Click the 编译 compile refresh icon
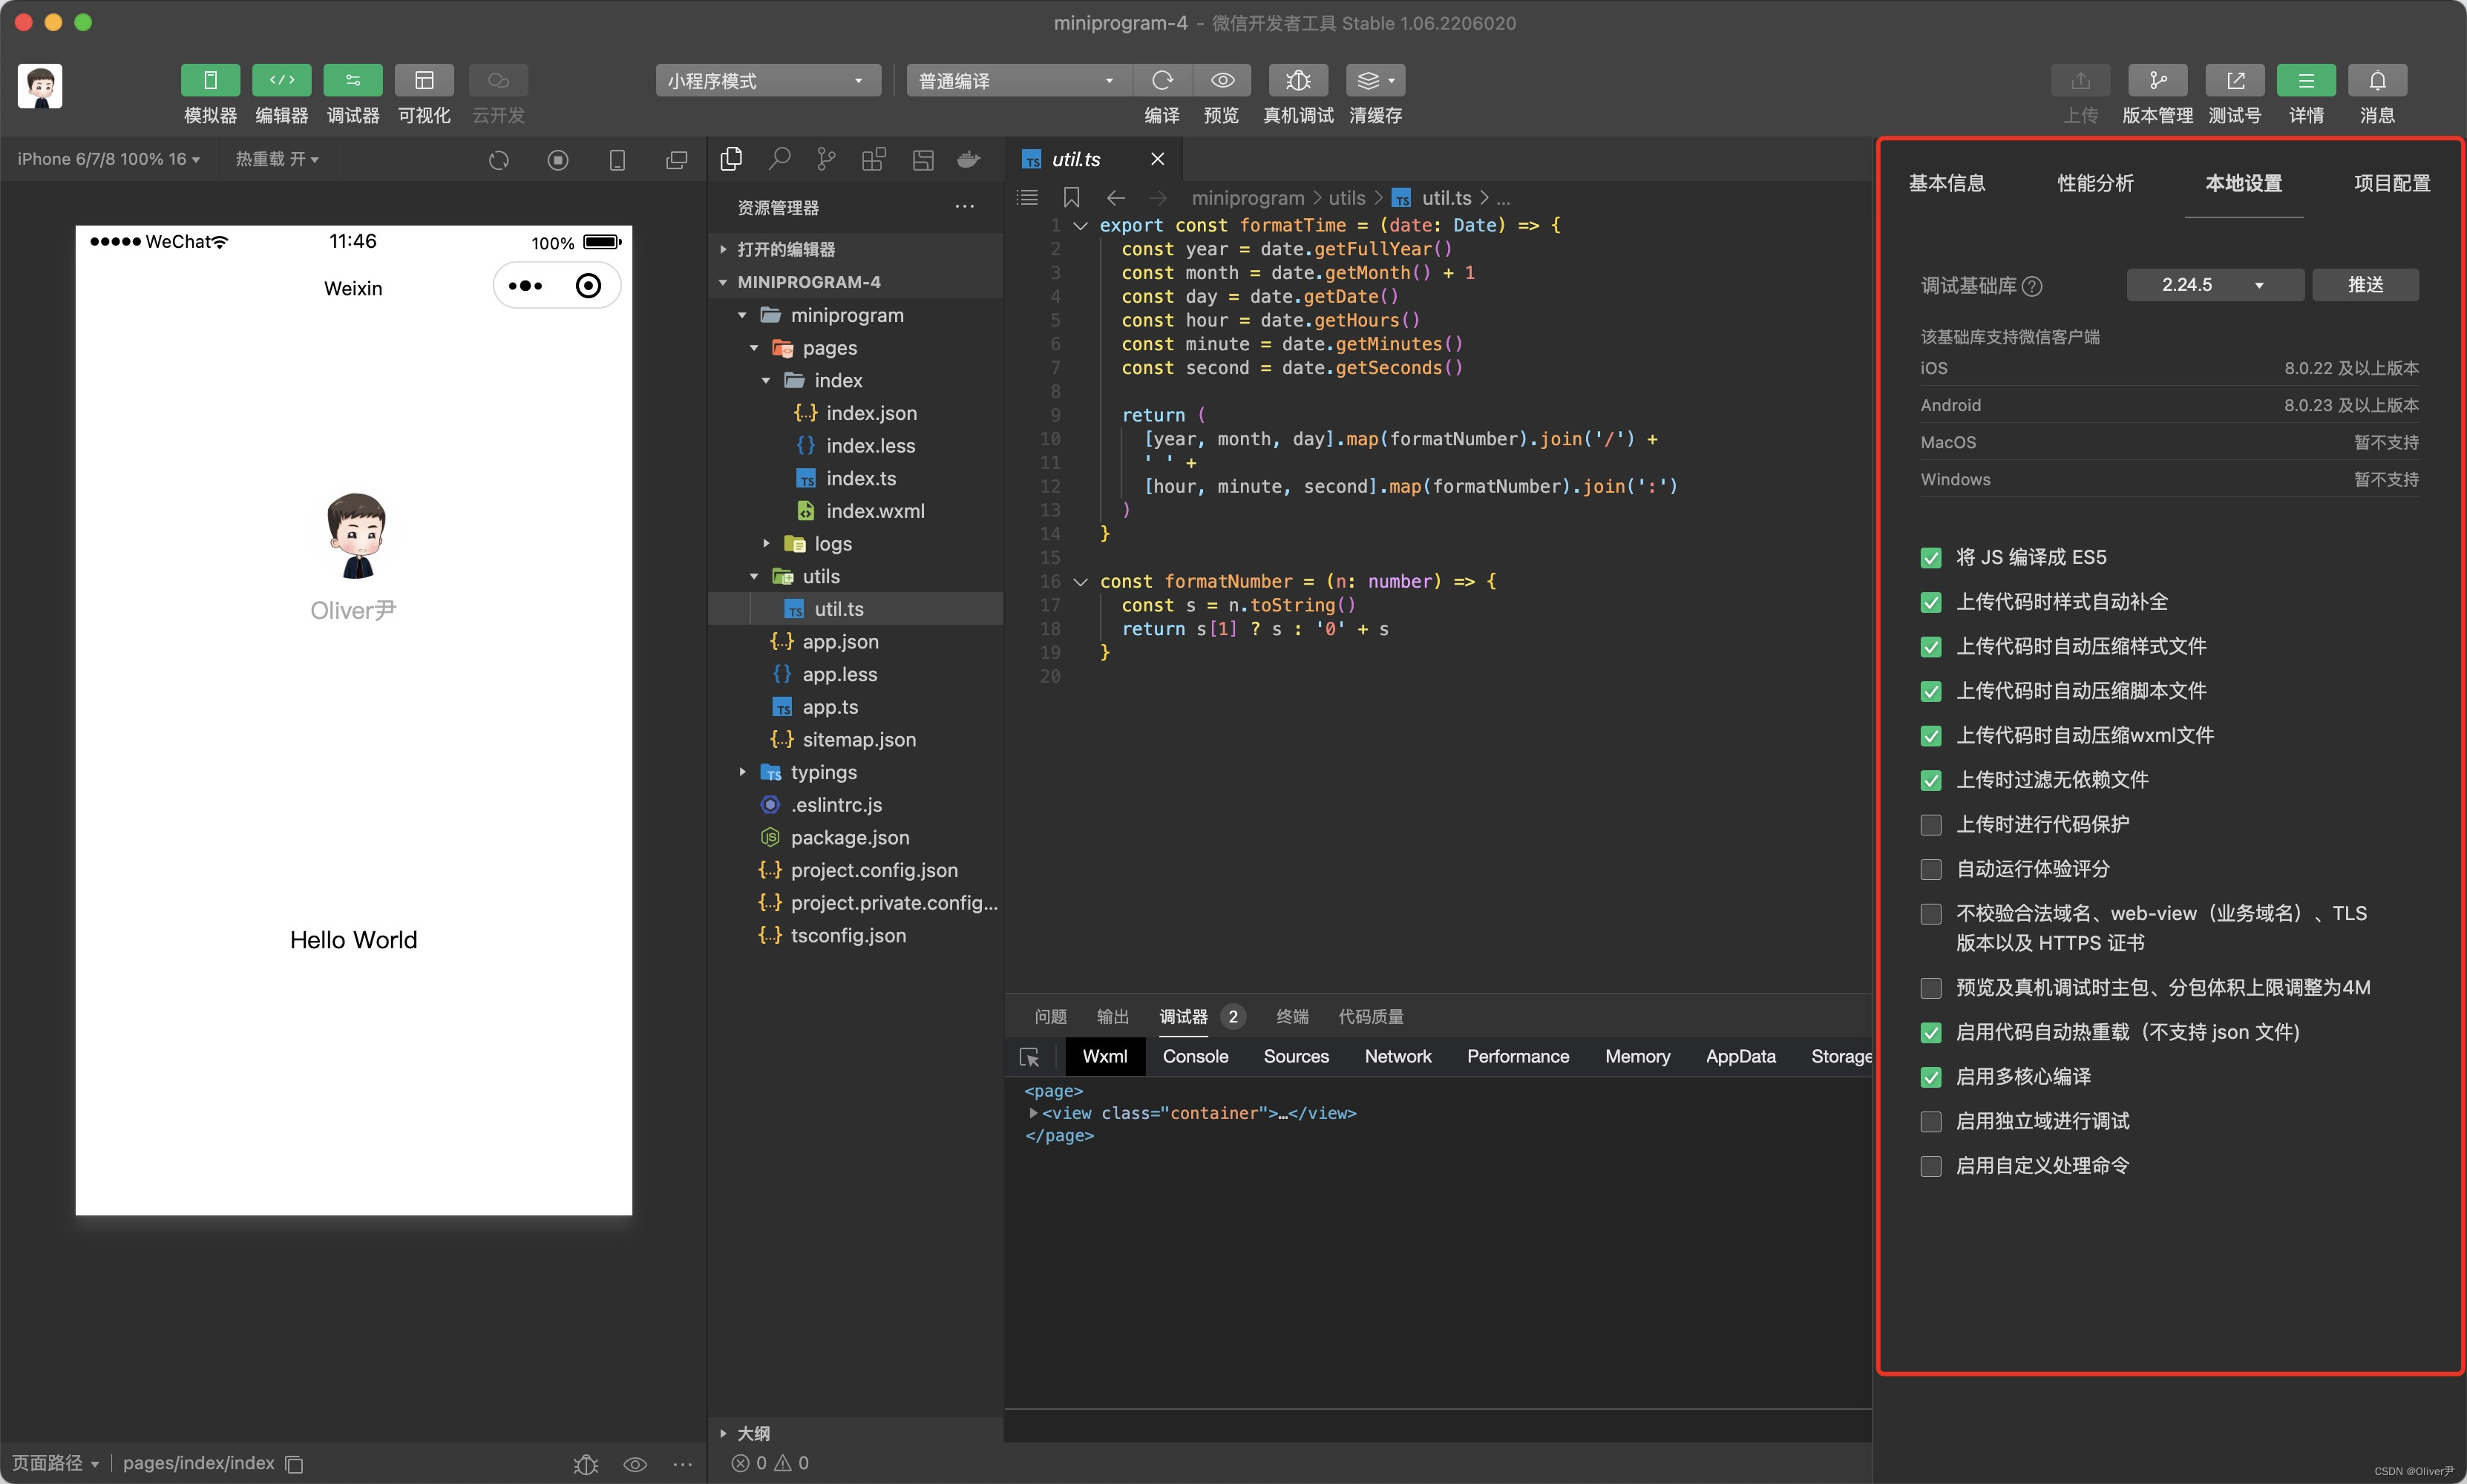Viewport: 2467px width, 1484px height. [x=1162, y=80]
